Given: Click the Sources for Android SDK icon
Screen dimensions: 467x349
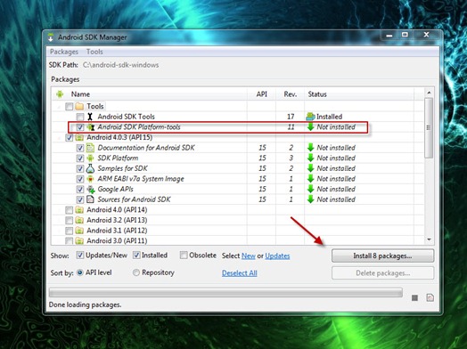Looking at the screenshot, I should point(90,199).
